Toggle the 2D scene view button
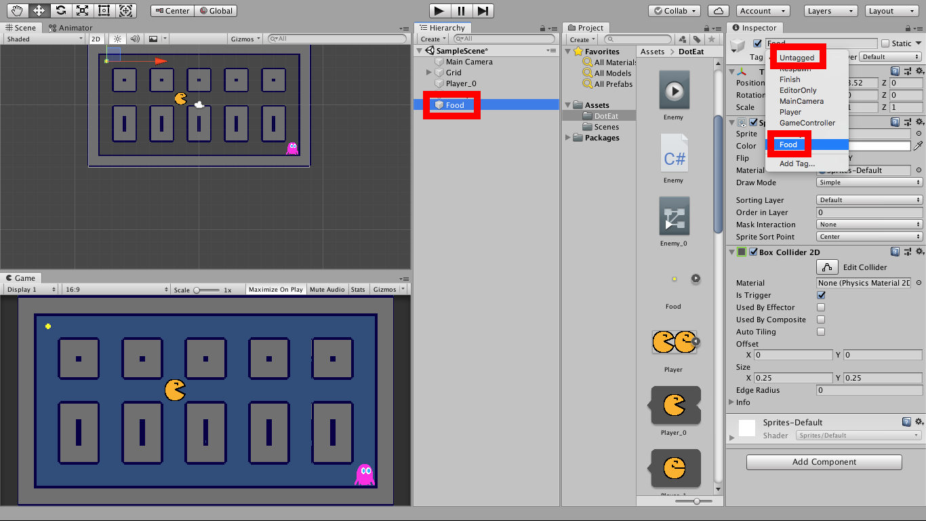The image size is (926, 521). pyautogui.click(x=96, y=39)
